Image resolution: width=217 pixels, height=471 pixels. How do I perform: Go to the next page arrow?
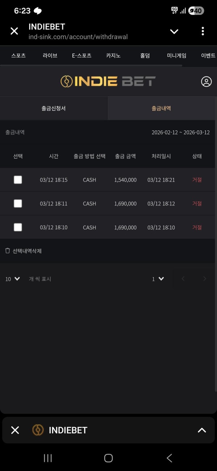click(x=204, y=279)
